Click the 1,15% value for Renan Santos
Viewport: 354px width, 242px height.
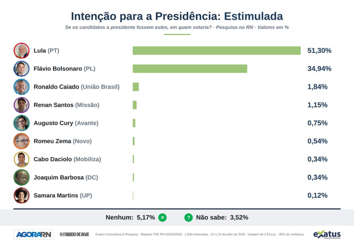click(x=317, y=105)
